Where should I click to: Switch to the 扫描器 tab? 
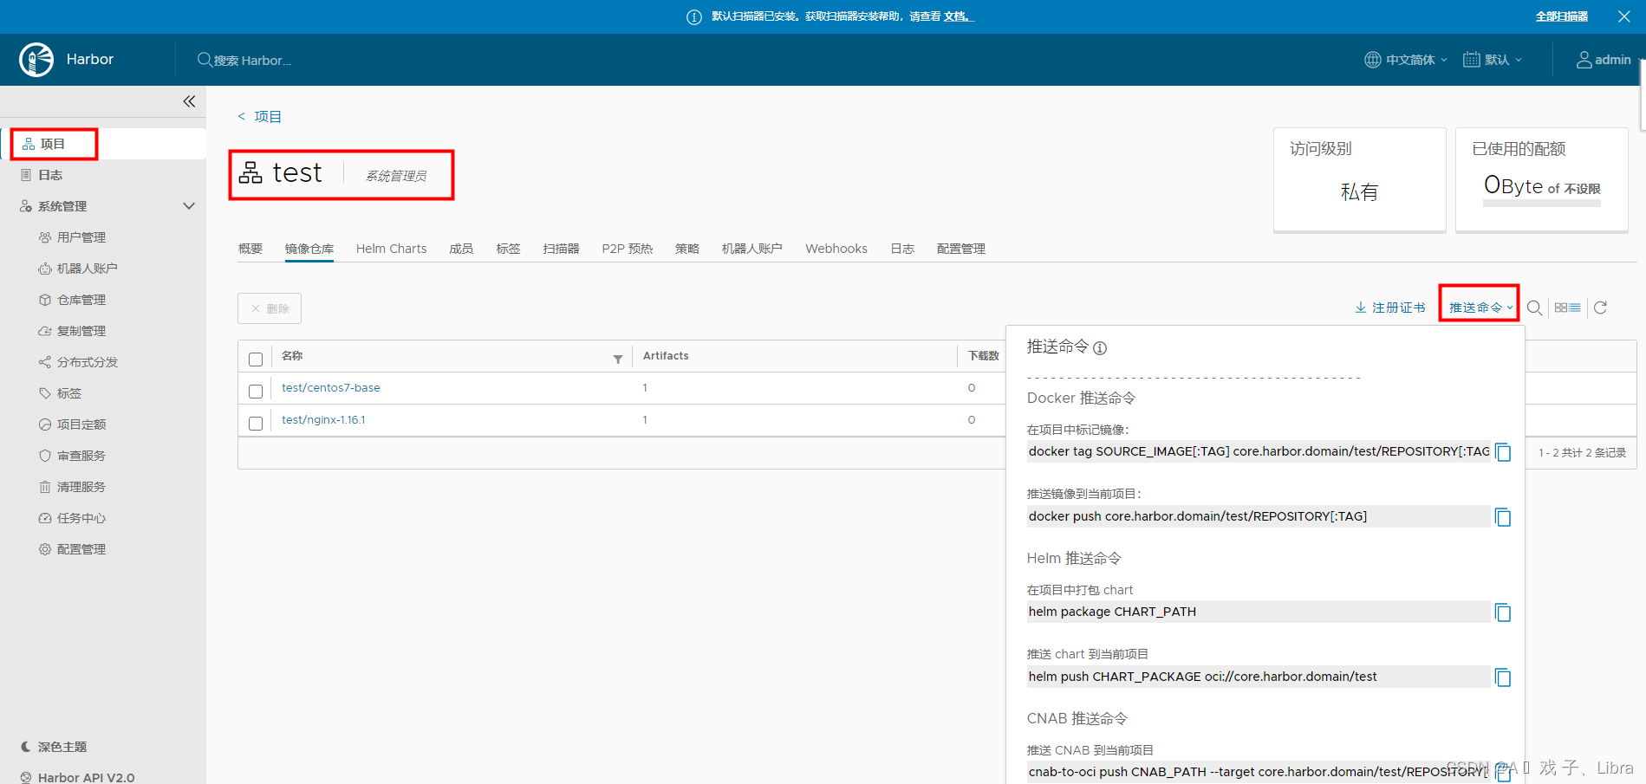click(x=562, y=249)
